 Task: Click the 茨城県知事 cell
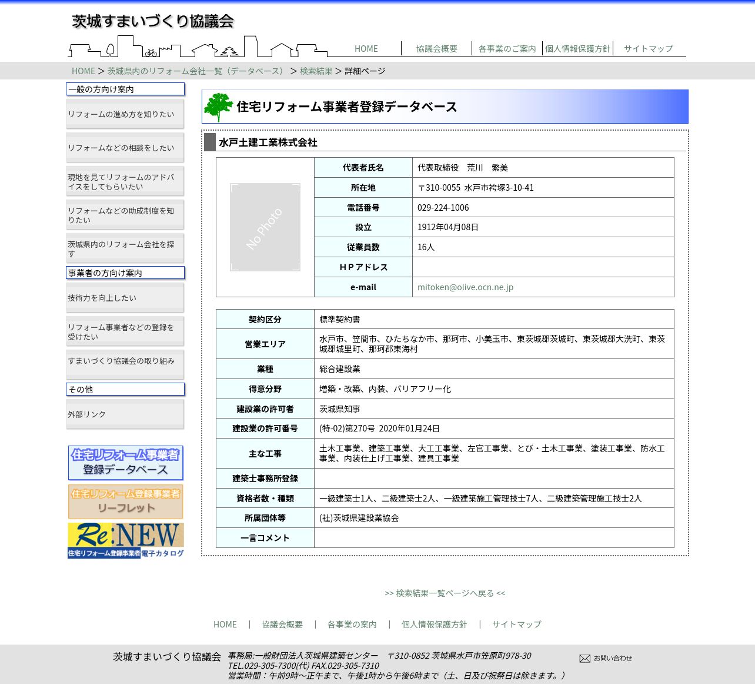click(494, 409)
